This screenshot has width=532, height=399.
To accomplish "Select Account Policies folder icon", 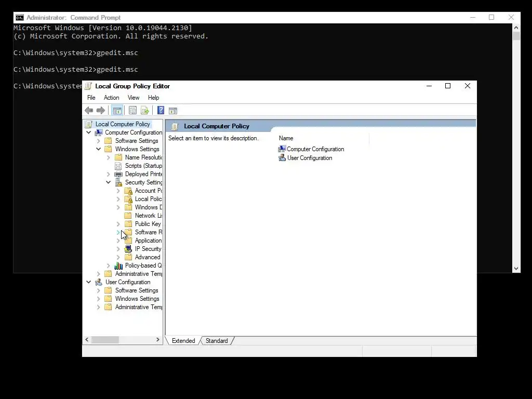I will [x=128, y=191].
